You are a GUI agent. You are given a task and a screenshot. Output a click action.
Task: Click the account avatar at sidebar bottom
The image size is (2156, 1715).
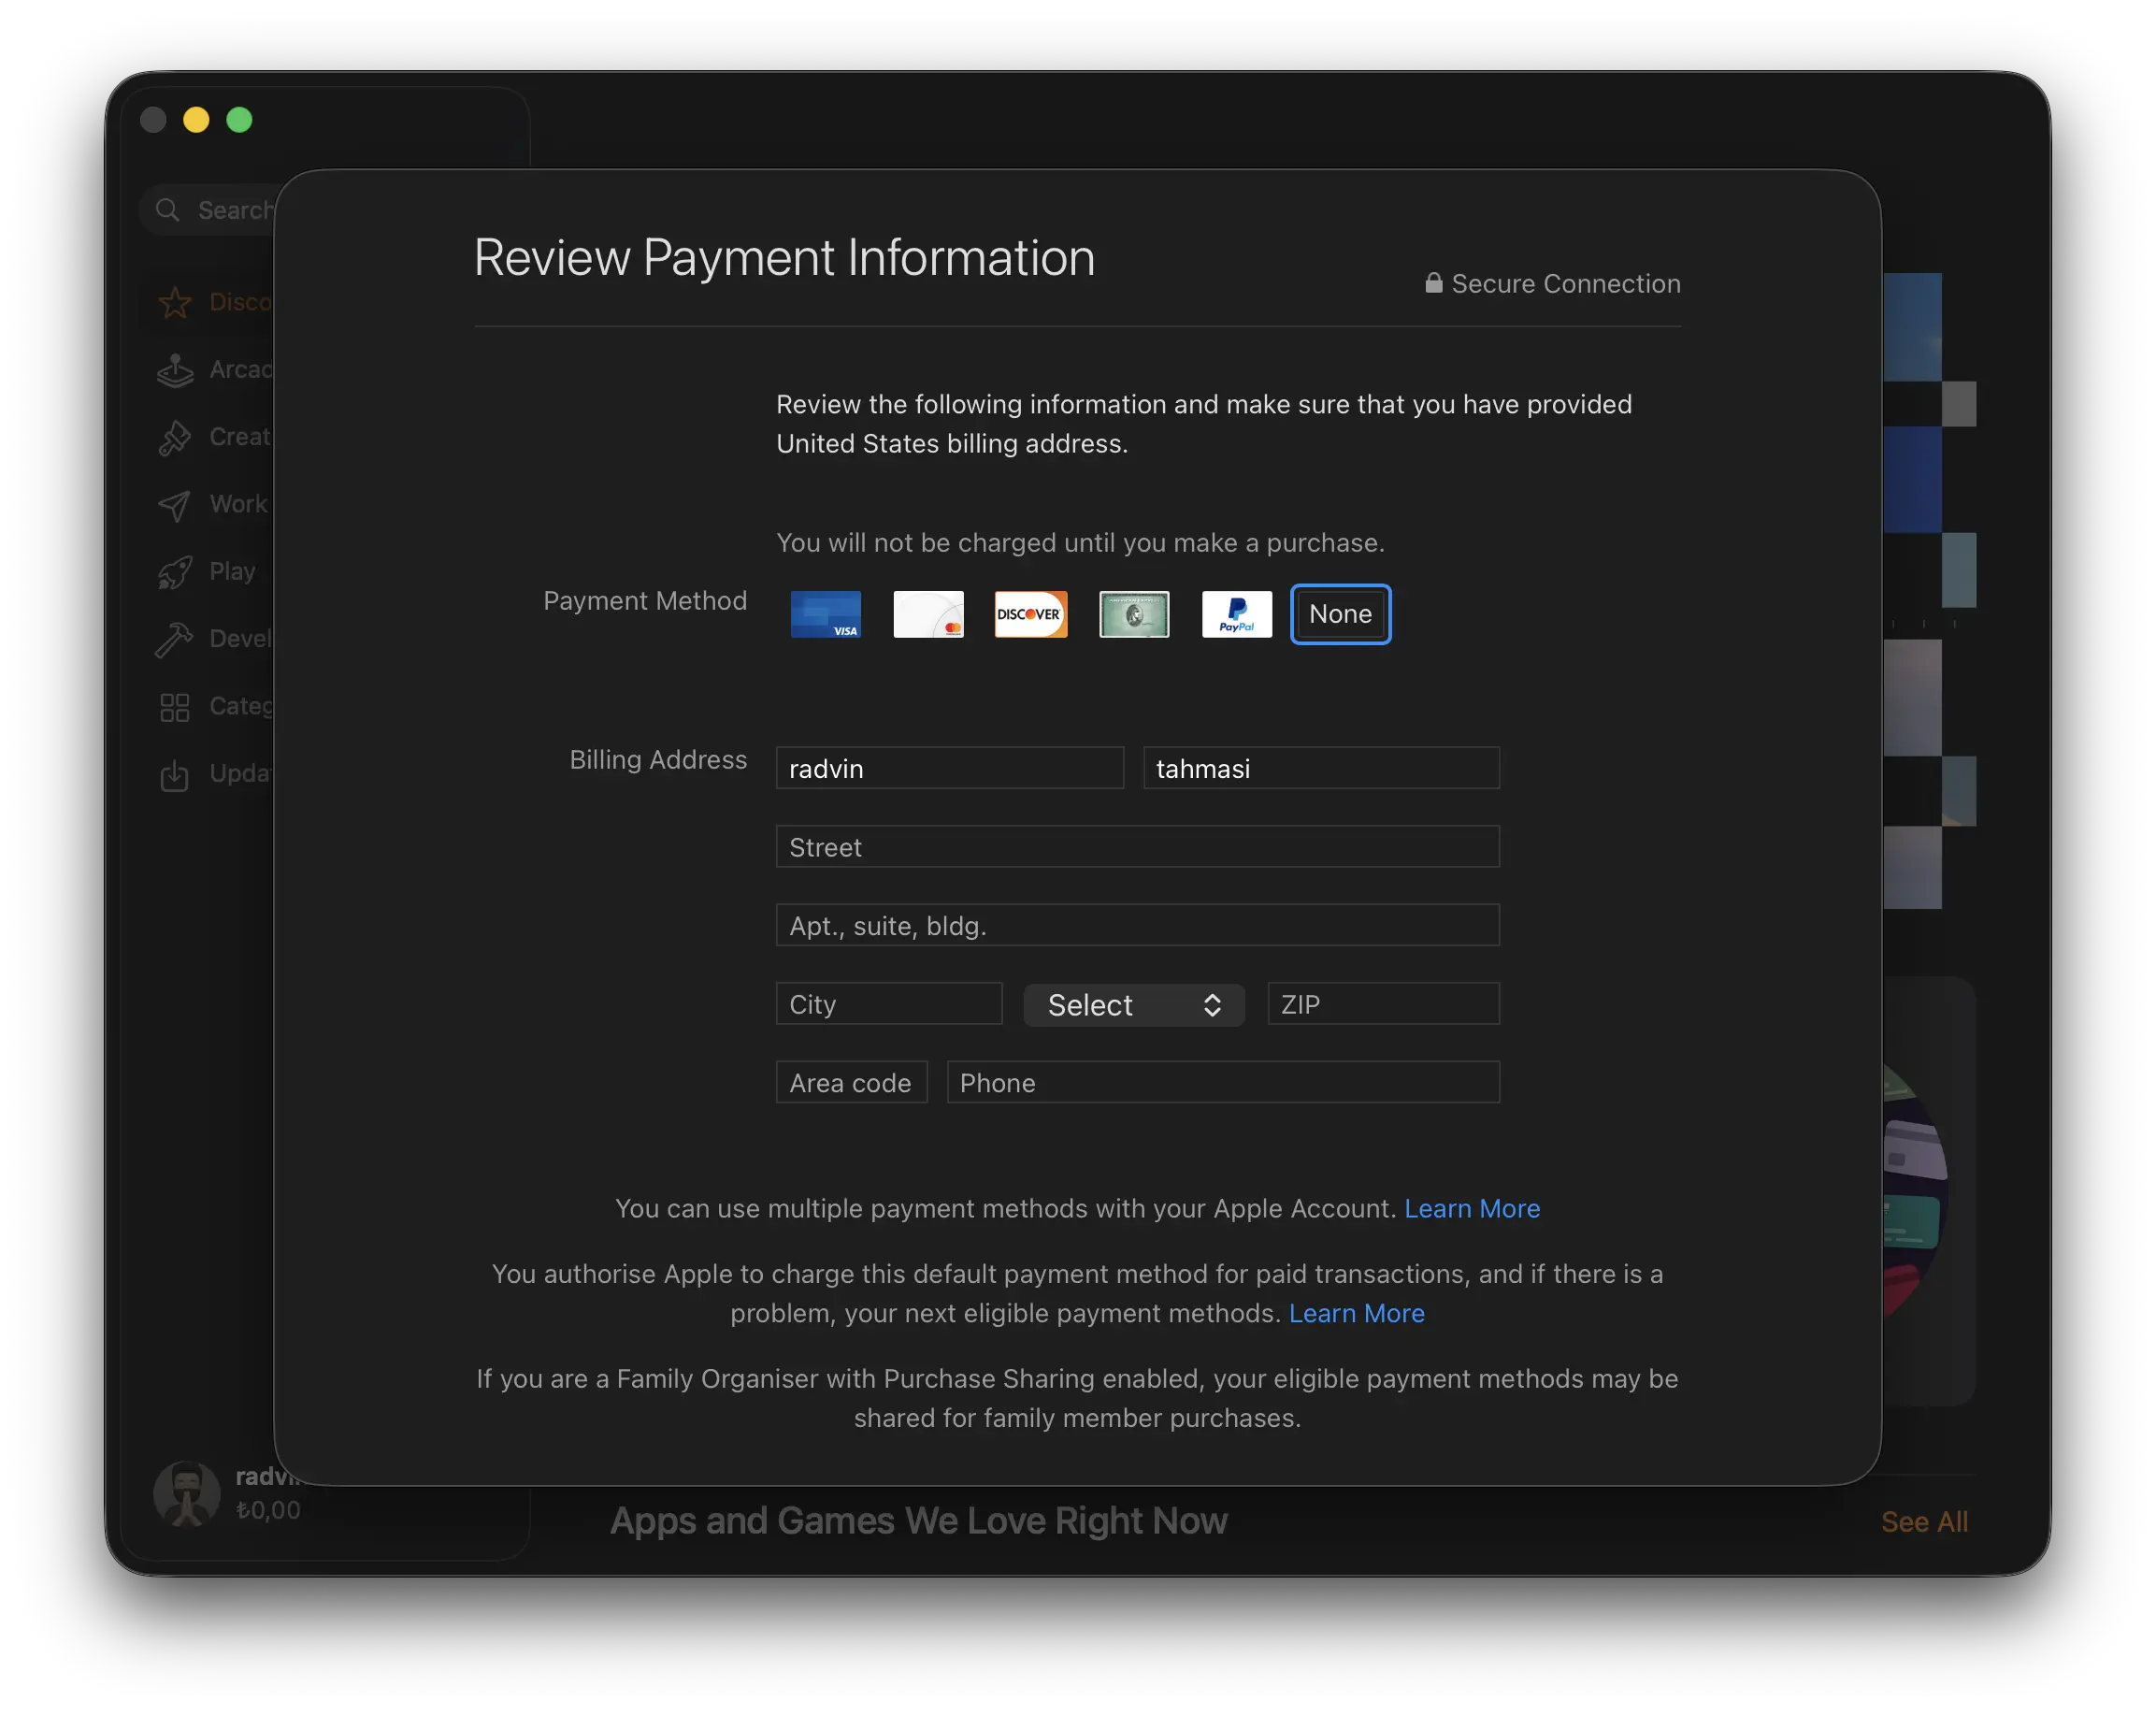(186, 1494)
